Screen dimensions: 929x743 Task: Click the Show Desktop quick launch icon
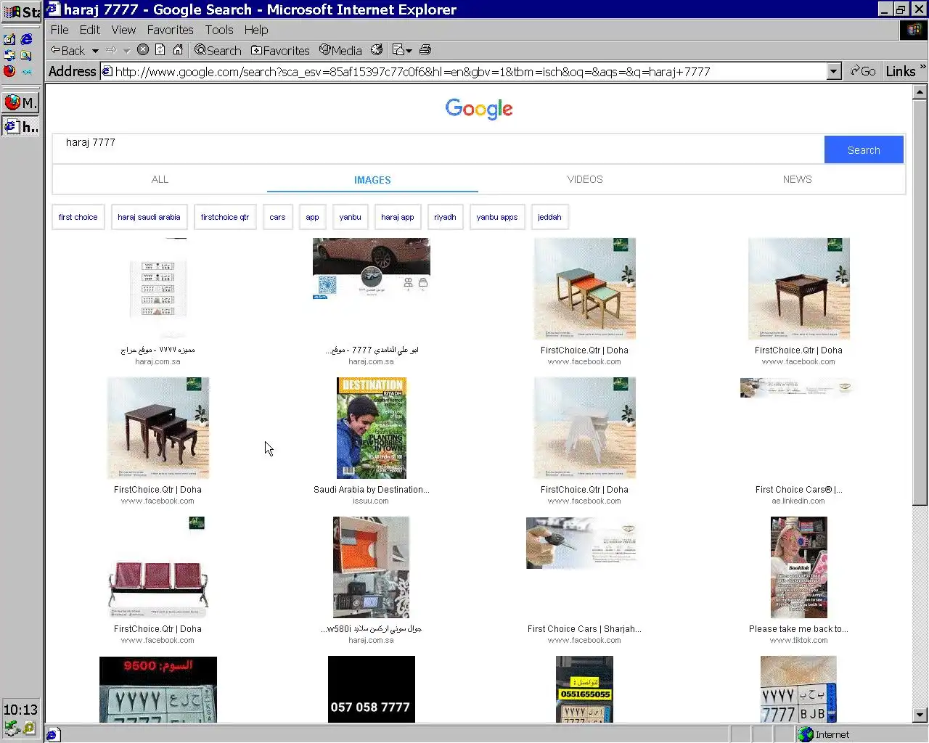pyautogui.click(x=9, y=39)
